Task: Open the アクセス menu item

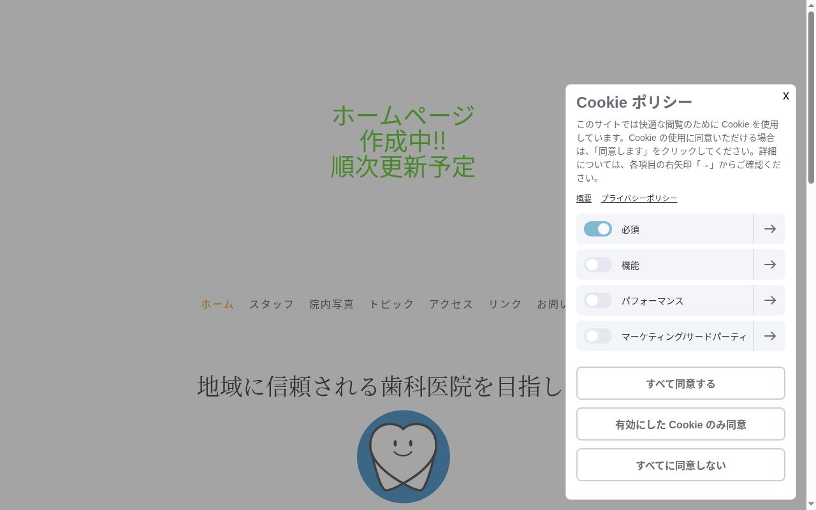Action: 451,304
